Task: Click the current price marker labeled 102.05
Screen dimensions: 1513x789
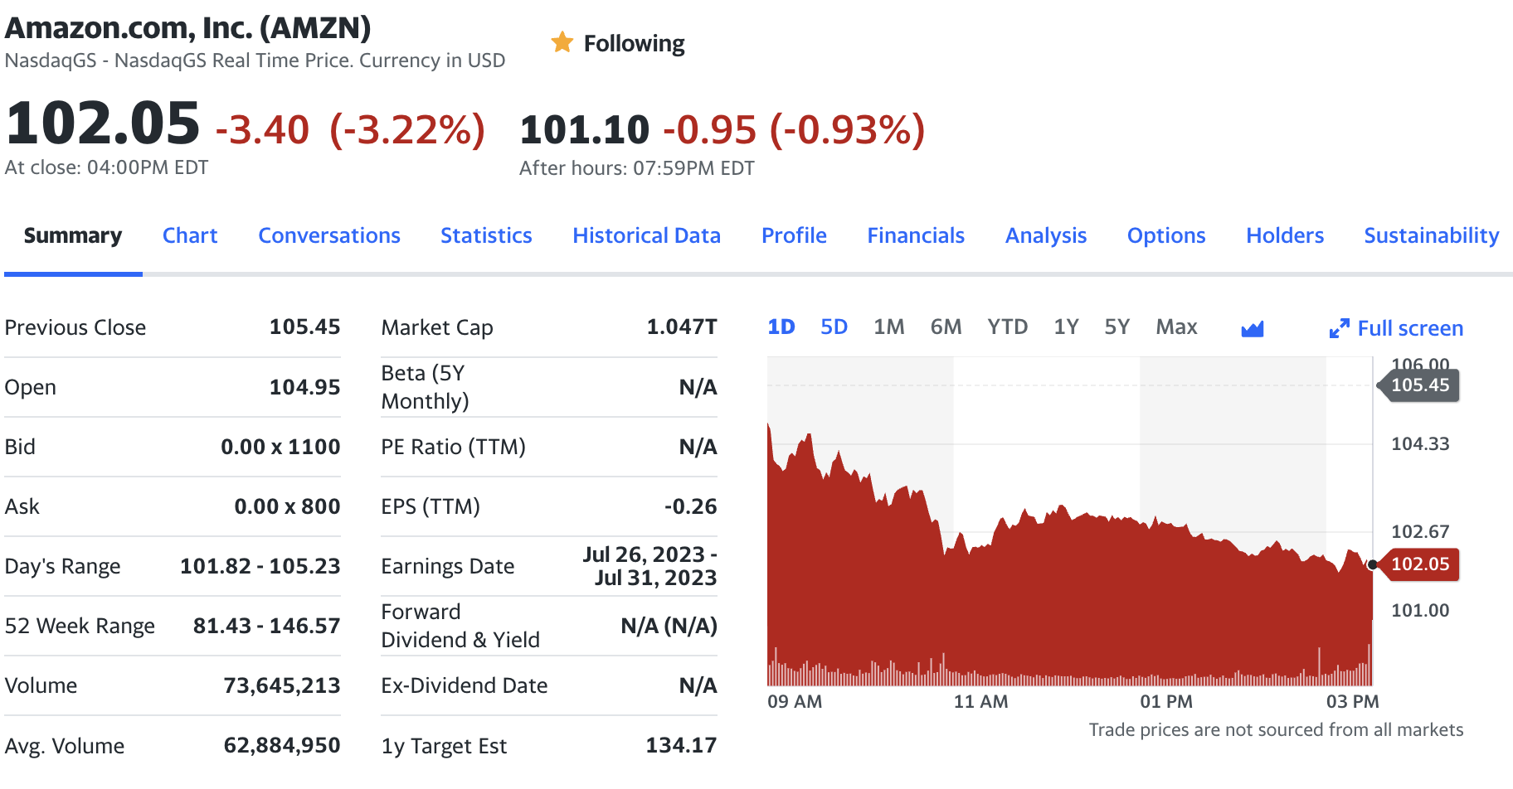Action: 1420,564
